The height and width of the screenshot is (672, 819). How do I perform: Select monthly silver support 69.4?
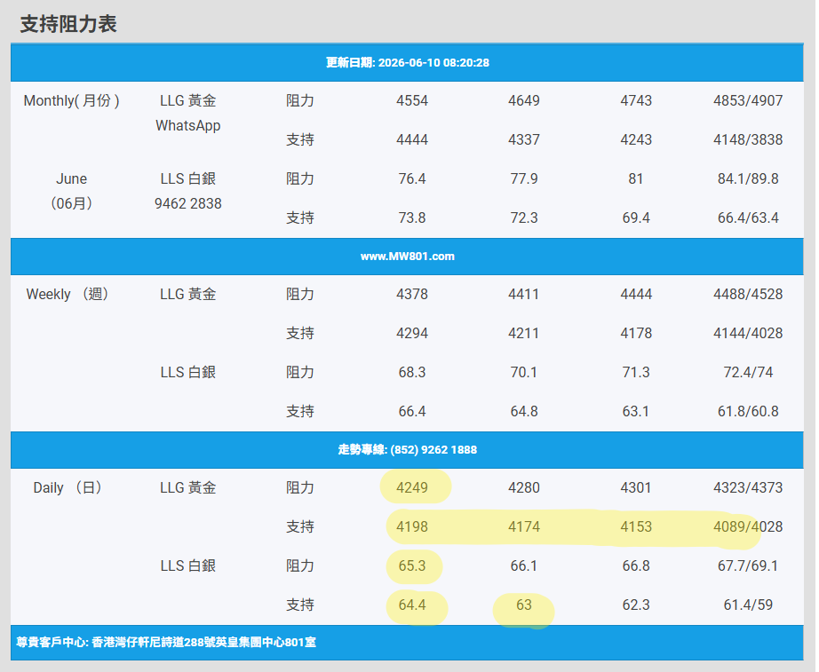[x=636, y=217]
